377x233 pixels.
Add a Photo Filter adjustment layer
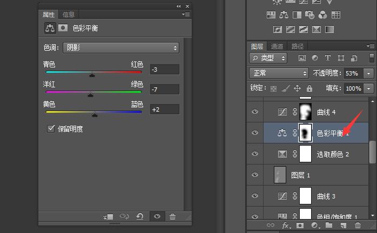coord(309,15)
